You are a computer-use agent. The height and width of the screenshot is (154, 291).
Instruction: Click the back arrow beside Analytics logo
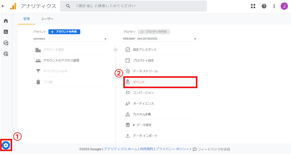pyautogui.click(x=3, y=6)
